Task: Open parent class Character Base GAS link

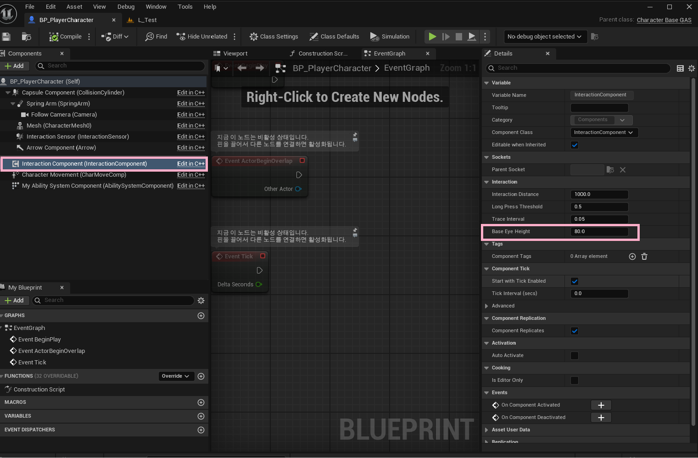Action: click(x=664, y=20)
